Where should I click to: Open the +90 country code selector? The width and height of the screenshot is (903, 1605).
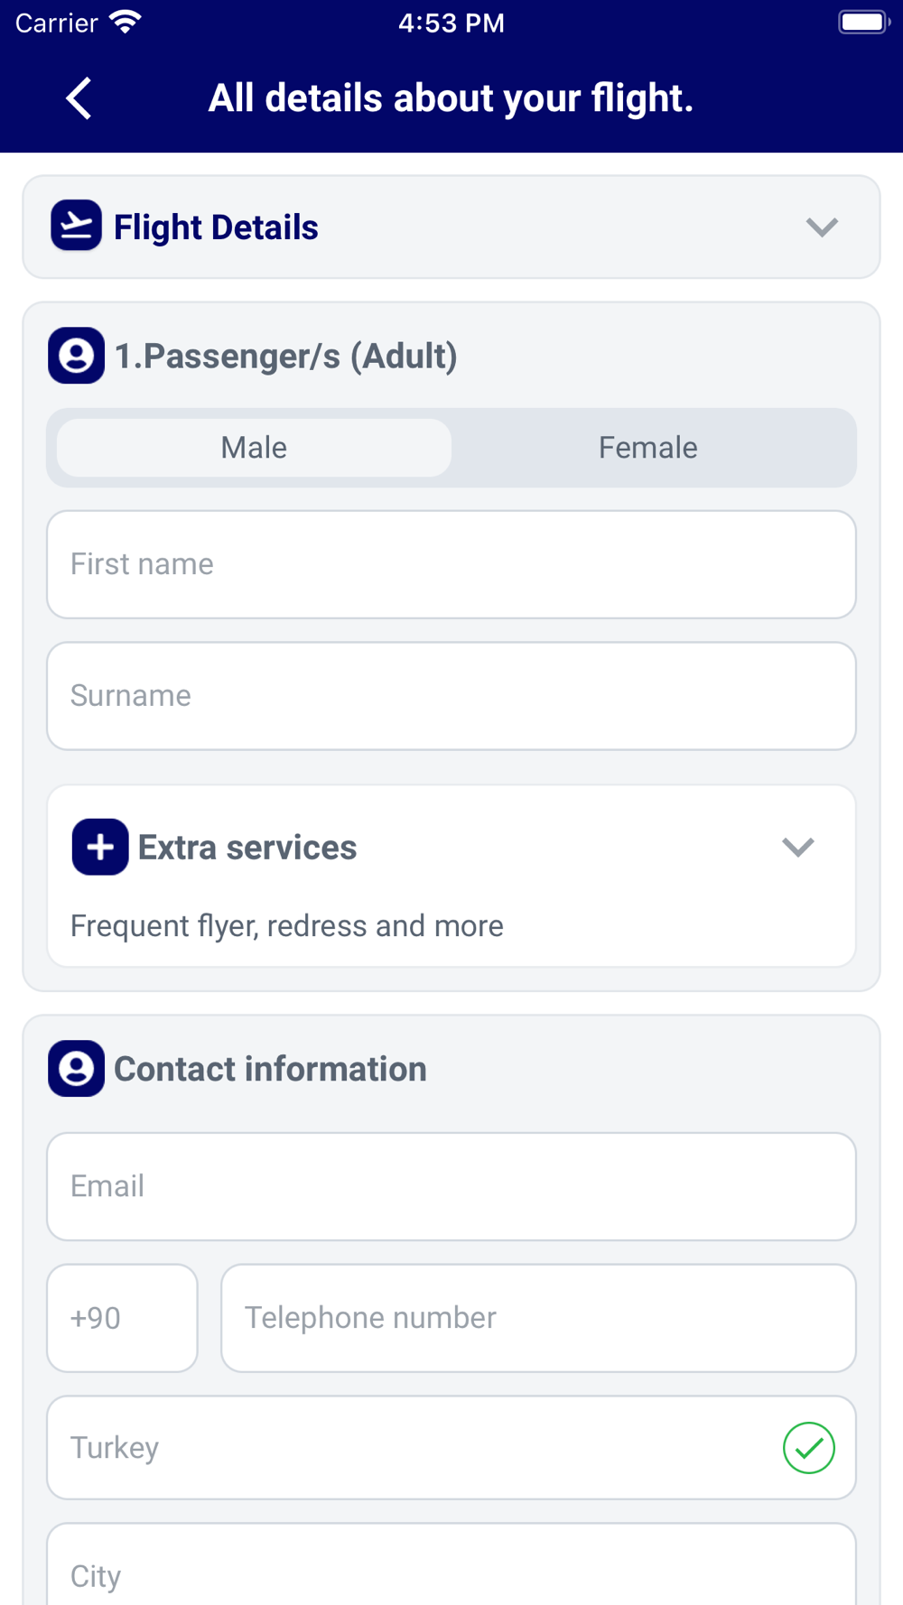122,1318
